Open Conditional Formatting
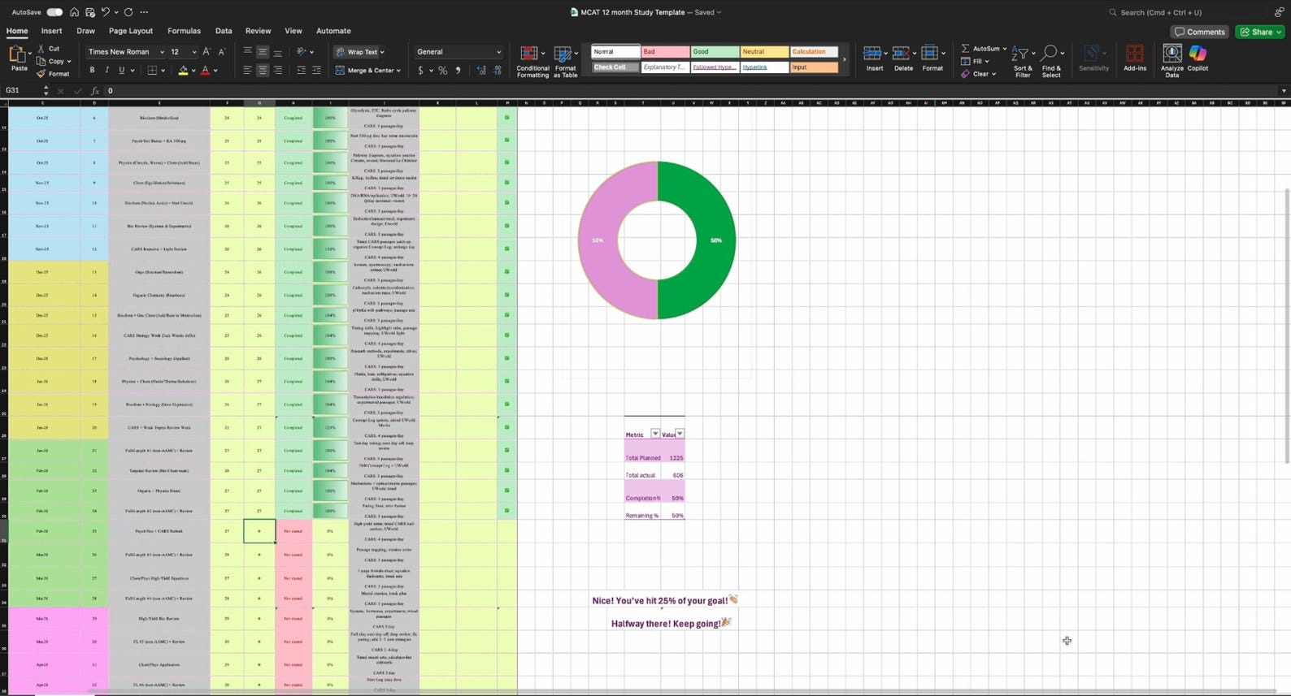1291x696 pixels. [532, 62]
